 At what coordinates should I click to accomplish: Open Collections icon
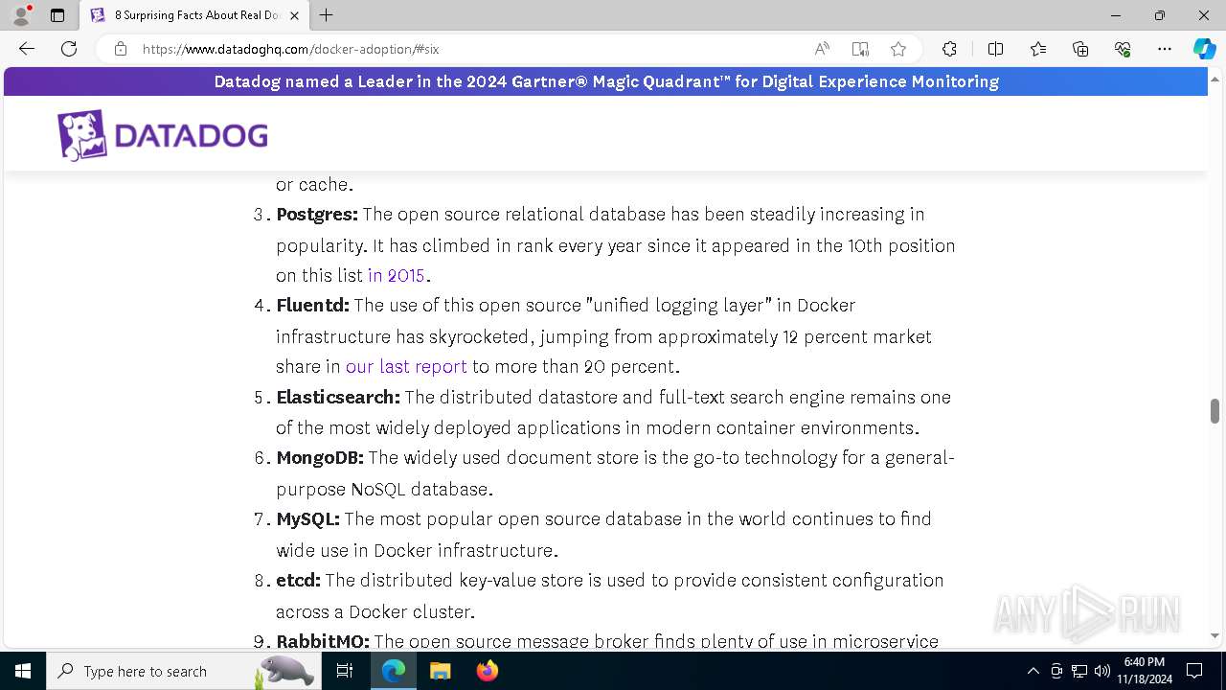(x=1080, y=49)
